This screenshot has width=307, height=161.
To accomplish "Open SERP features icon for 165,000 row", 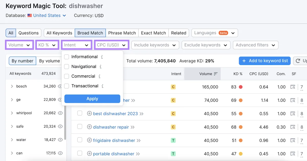I will (x=293, y=87).
